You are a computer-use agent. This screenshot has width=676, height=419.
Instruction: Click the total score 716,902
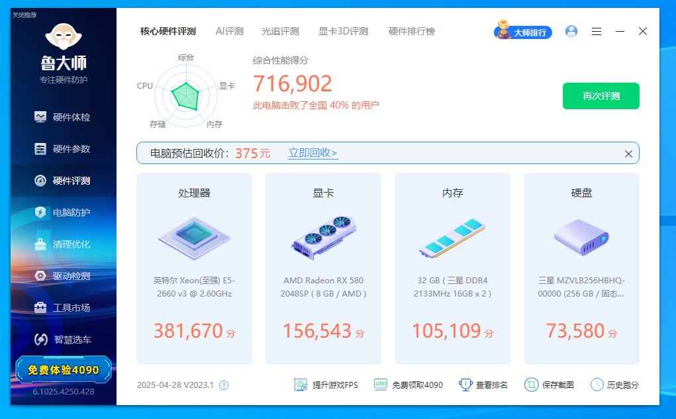pyautogui.click(x=292, y=83)
